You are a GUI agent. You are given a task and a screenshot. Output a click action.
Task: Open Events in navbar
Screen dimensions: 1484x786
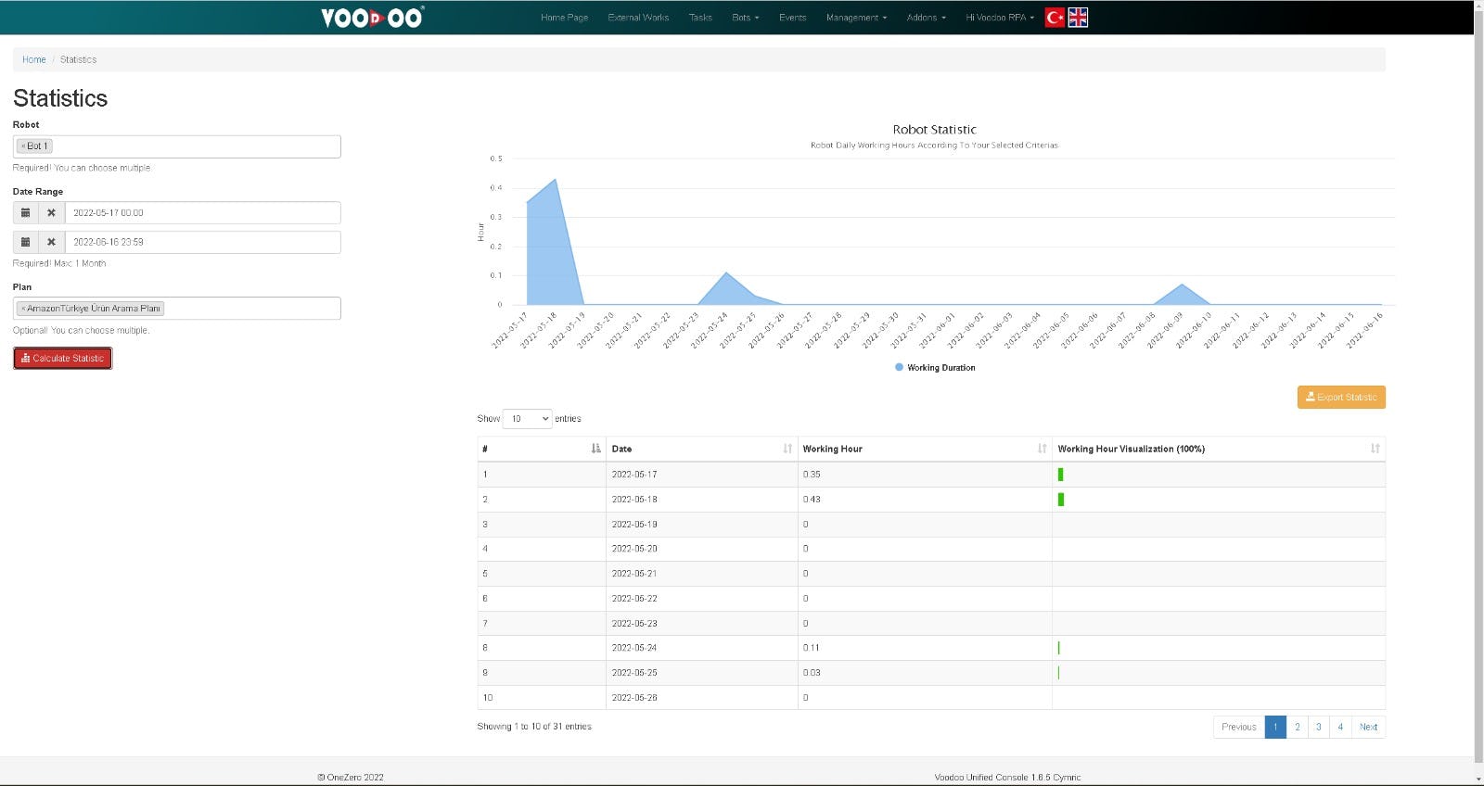point(792,18)
